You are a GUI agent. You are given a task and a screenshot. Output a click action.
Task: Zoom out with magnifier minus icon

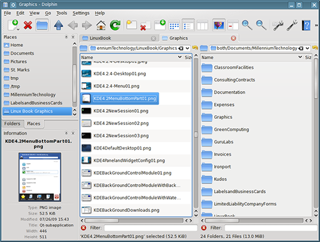click(261, 25)
